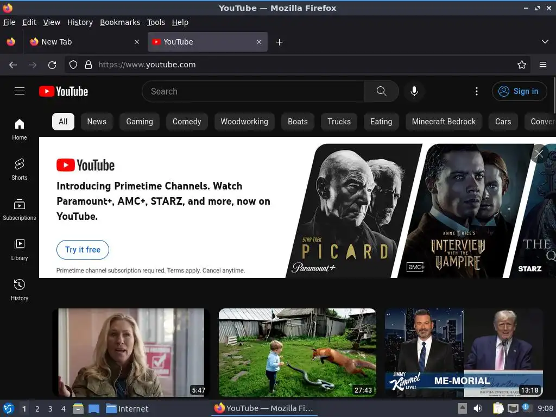
Task: Click into the YouTube Search field
Action: point(253,91)
